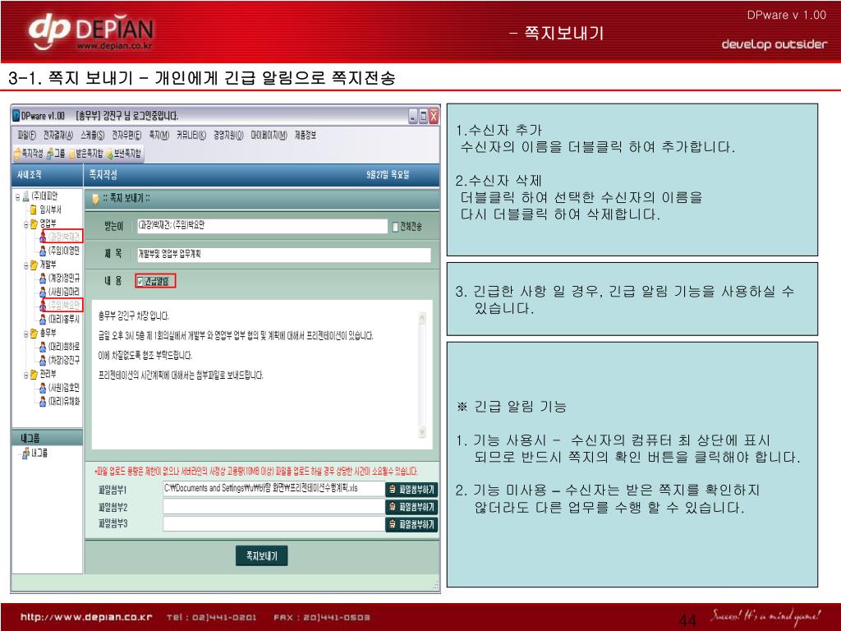Select (사원)김호민 in the organization tree
Image resolution: width=841 pixels, height=631 pixels.
(x=64, y=388)
